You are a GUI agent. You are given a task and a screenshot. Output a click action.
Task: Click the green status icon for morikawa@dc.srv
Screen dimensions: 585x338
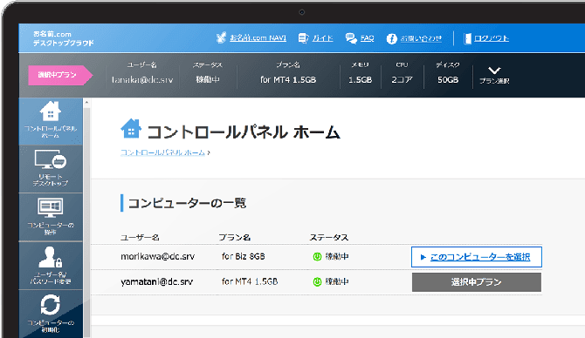[x=317, y=257]
